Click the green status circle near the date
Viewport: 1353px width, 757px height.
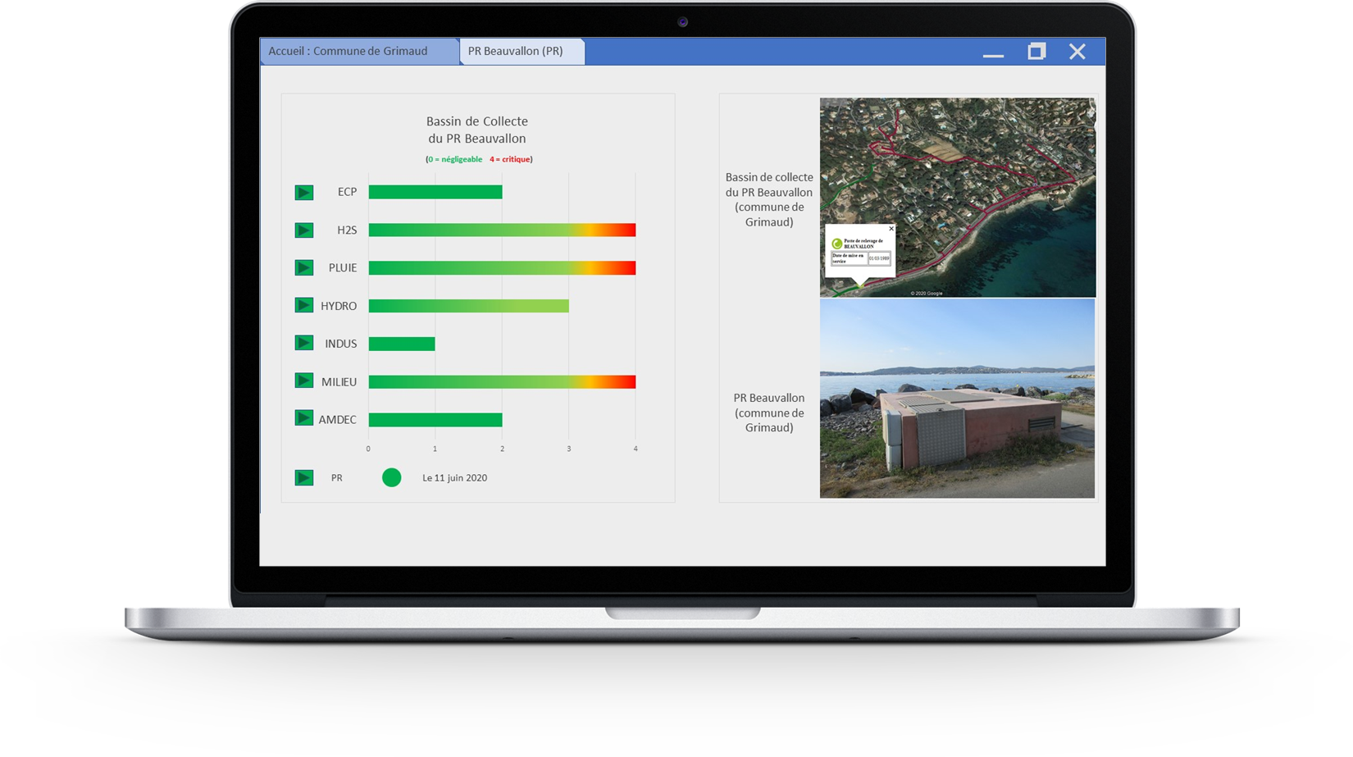(392, 477)
